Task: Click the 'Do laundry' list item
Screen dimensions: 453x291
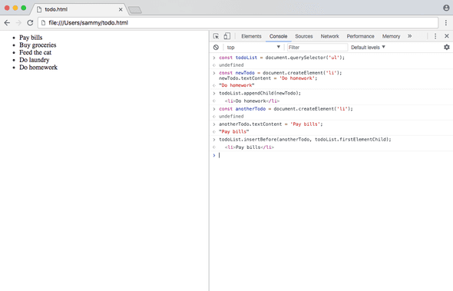Action: pos(34,60)
